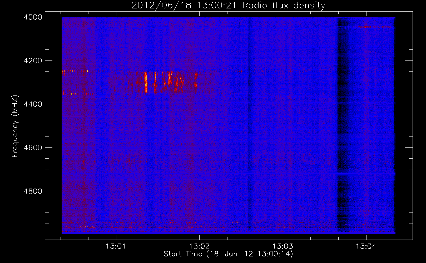Click the 13:01 time tick label
Image resolution: width=426 pixels, height=263 pixels.
point(116,246)
